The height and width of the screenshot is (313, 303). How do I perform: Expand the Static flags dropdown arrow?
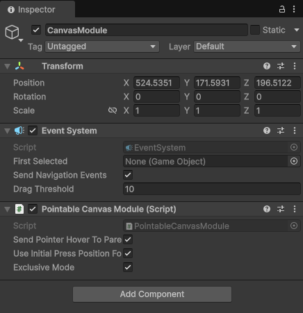tap(297, 30)
